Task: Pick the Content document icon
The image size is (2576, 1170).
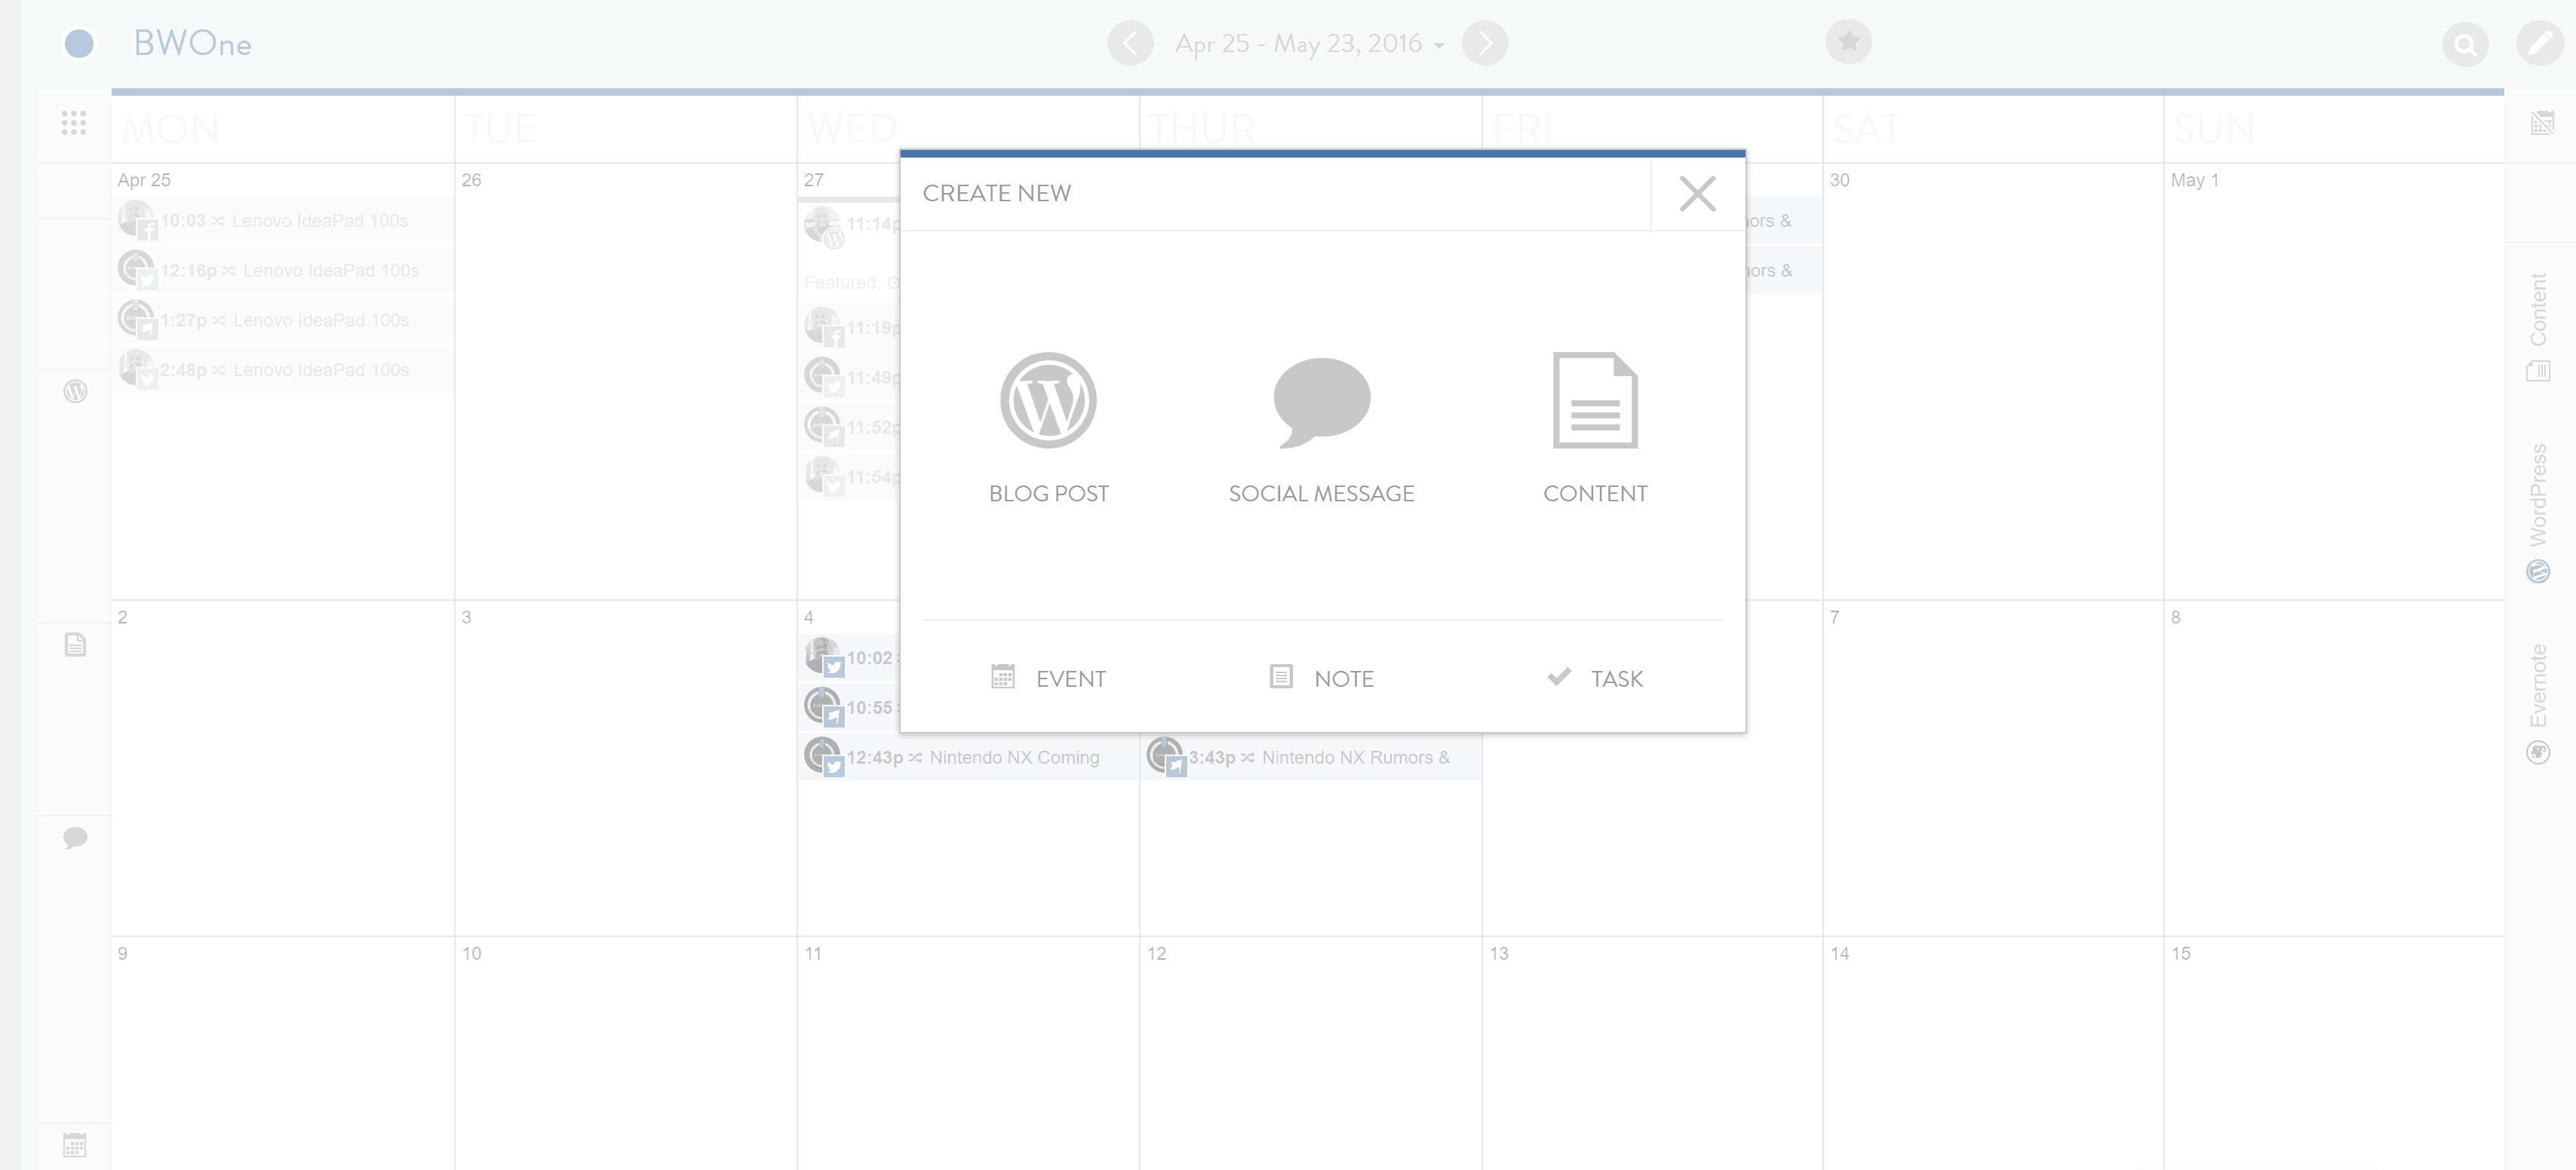Action: pos(1595,400)
